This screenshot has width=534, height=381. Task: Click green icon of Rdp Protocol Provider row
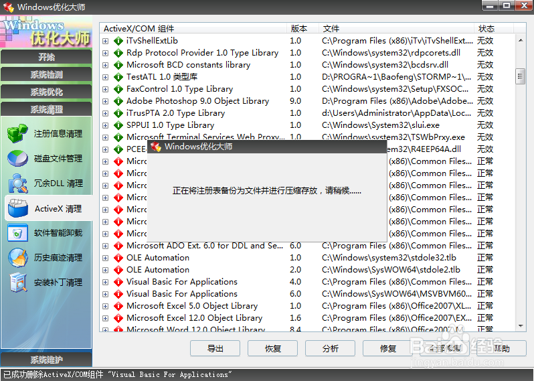(118, 53)
